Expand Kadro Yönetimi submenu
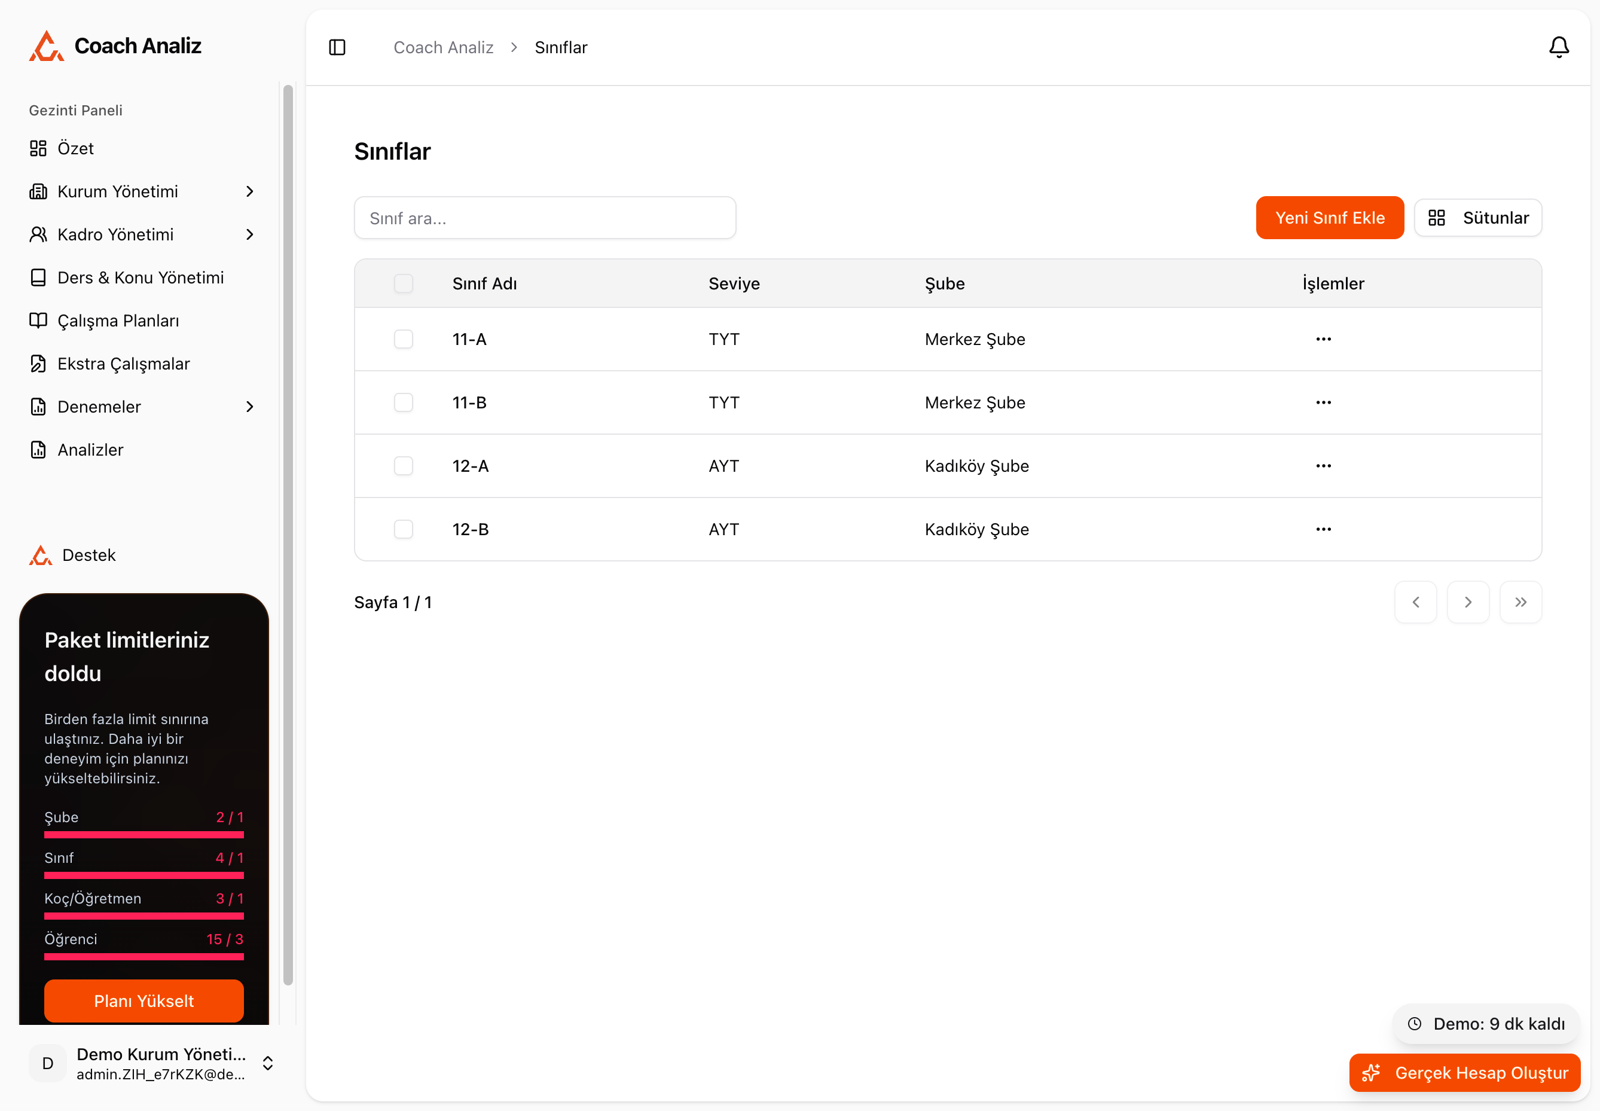Screen dimensions: 1600x1111 click(249, 234)
